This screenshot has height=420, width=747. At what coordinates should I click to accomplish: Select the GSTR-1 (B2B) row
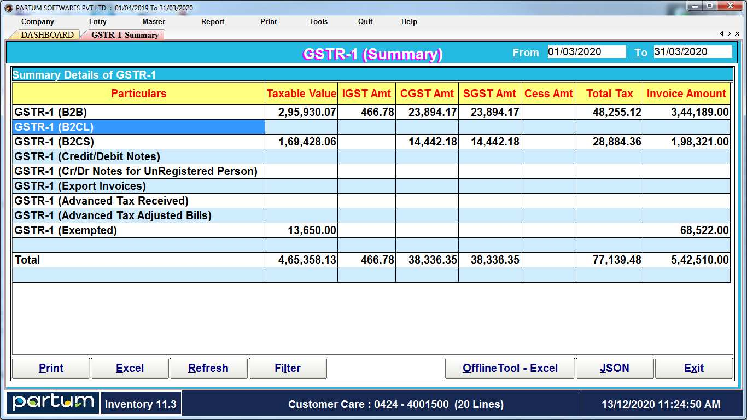[x=138, y=112]
